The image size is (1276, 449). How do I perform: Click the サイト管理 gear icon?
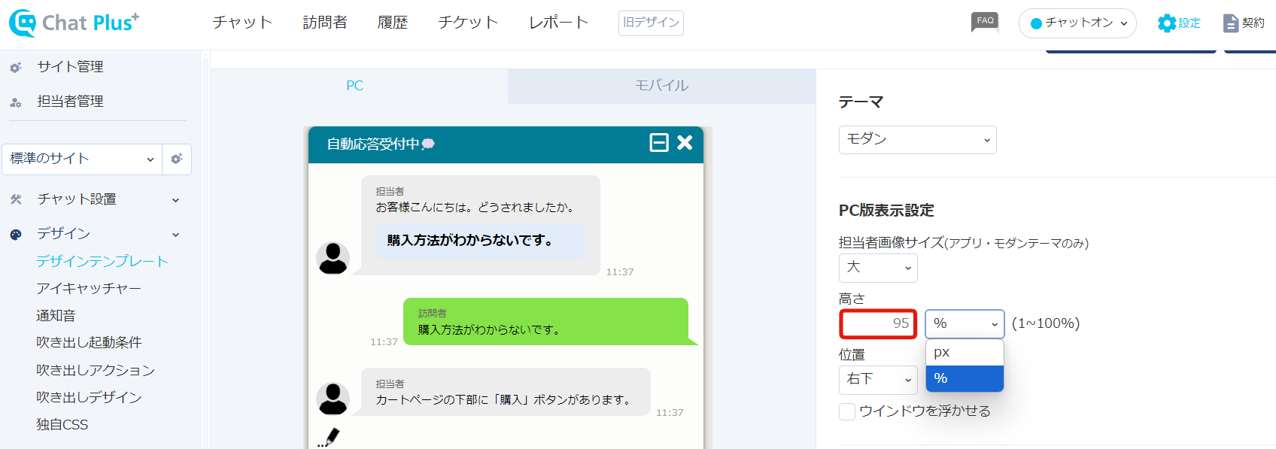pos(16,68)
